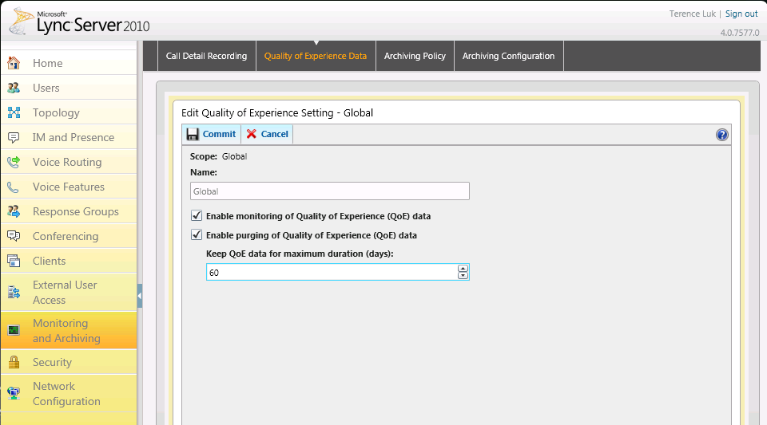Cancel editing the QoE setting
Screen dimensions: 767x425
pos(268,134)
